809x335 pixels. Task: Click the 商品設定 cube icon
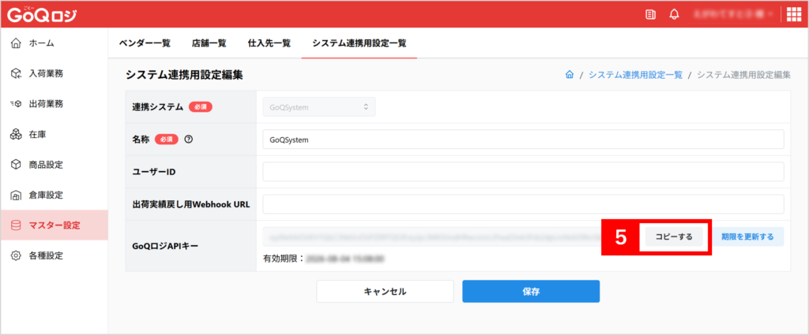coord(16,165)
